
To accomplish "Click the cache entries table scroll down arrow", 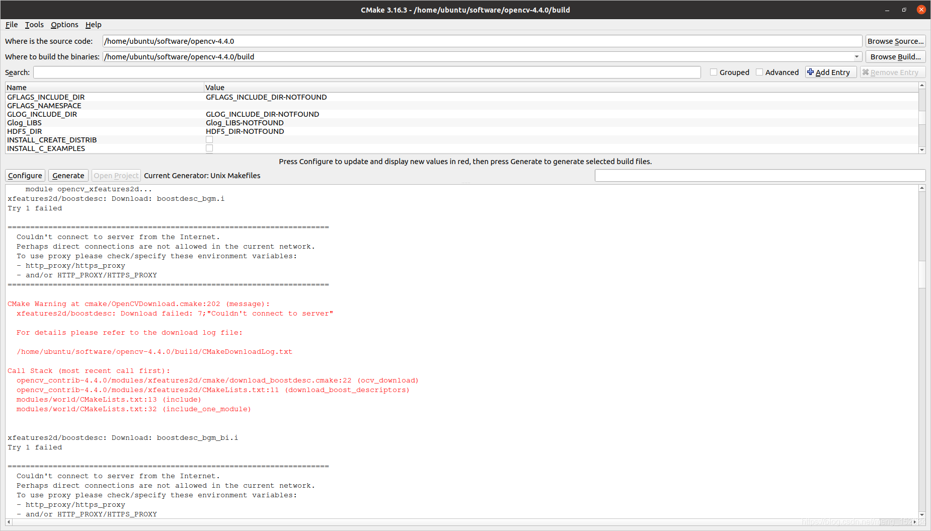I will pyautogui.click(x=922, y=150).
